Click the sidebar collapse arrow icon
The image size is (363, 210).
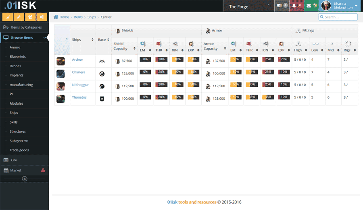coord(25,179)
